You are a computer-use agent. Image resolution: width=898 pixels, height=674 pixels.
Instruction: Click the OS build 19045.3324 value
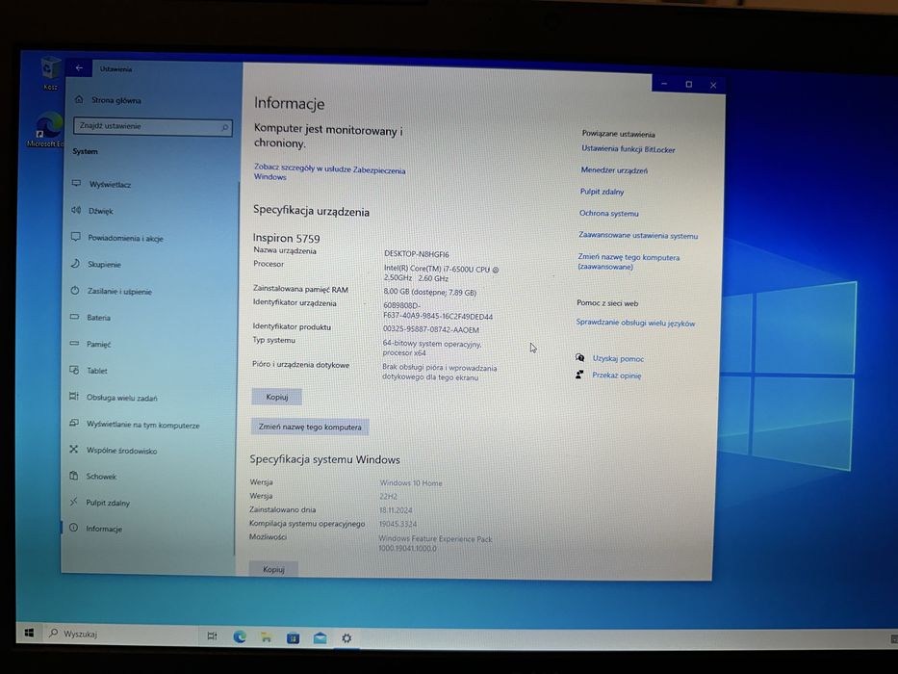(398, 524)
